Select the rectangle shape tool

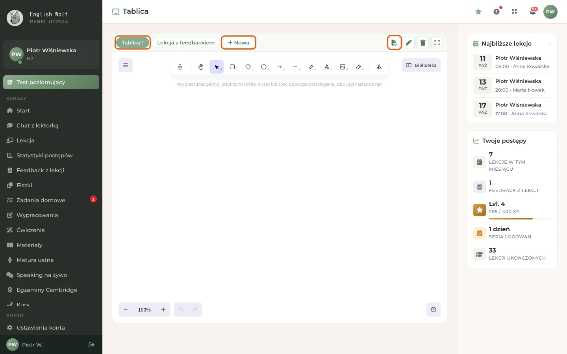232,67
